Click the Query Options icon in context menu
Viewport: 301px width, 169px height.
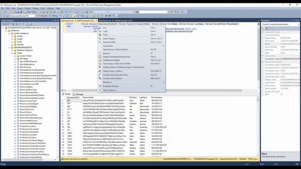point(100,90)
